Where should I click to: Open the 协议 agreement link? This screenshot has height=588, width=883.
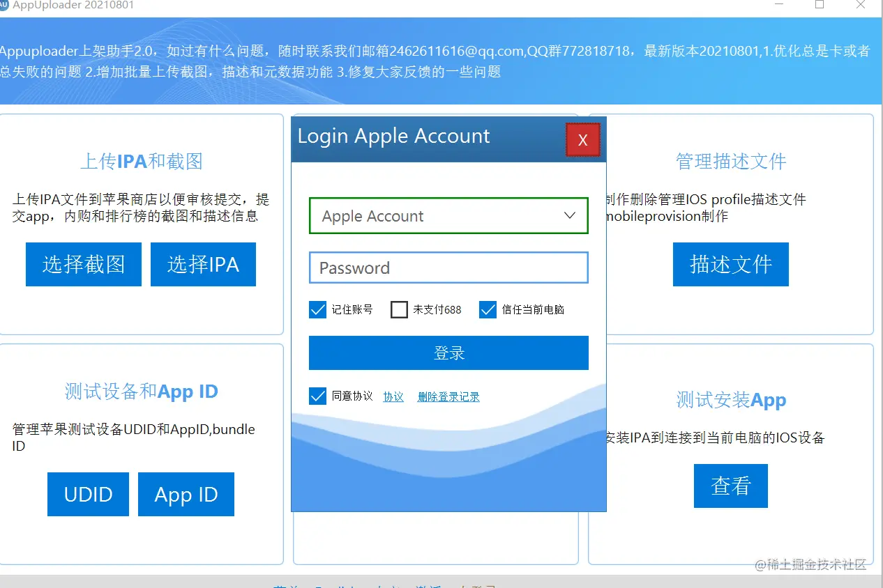tap(393, 396)
